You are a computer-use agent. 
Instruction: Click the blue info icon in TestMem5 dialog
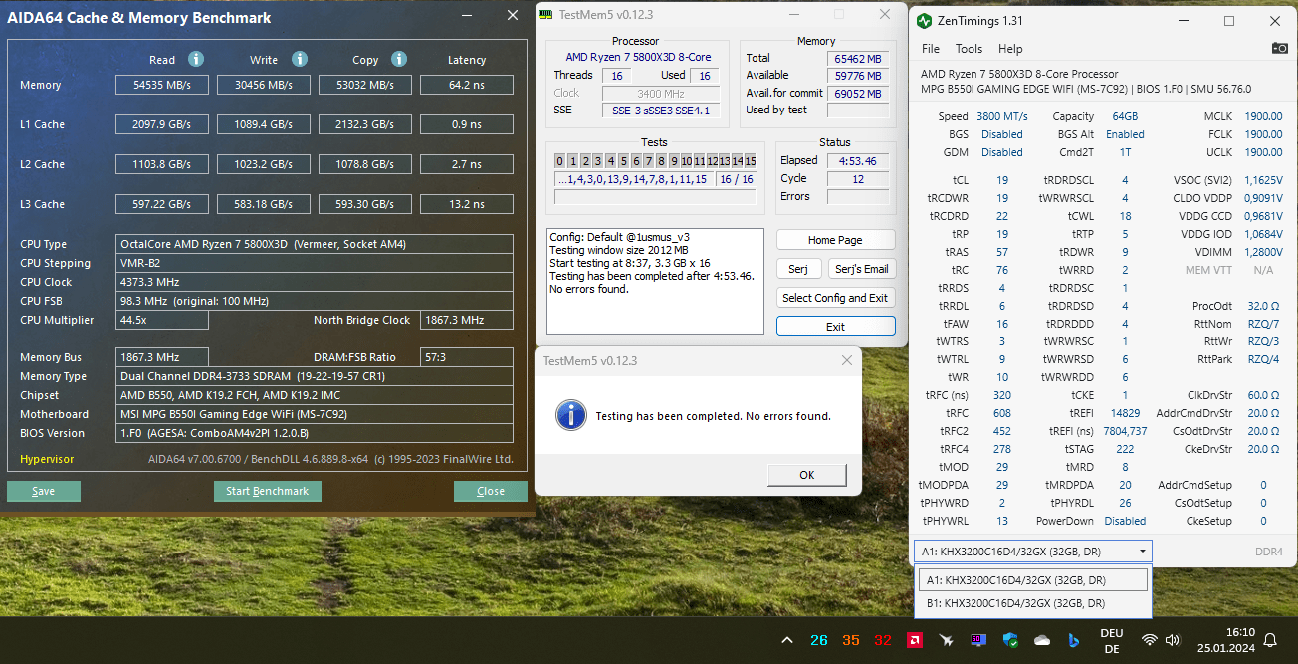coord(571,415)
